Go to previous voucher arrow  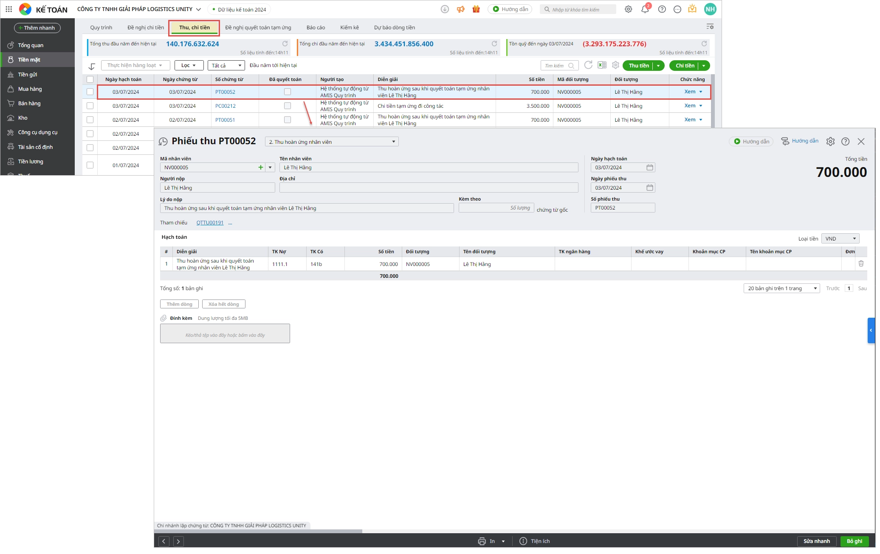click(x=164, y=541)
